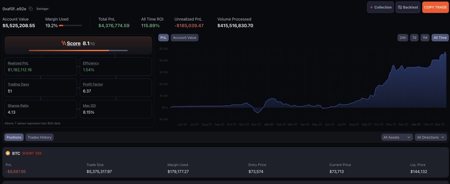Viewport: 450px width, 184px height.
Task: Click the BTC PnL value -$9,887.95
Action: [16, 172]
